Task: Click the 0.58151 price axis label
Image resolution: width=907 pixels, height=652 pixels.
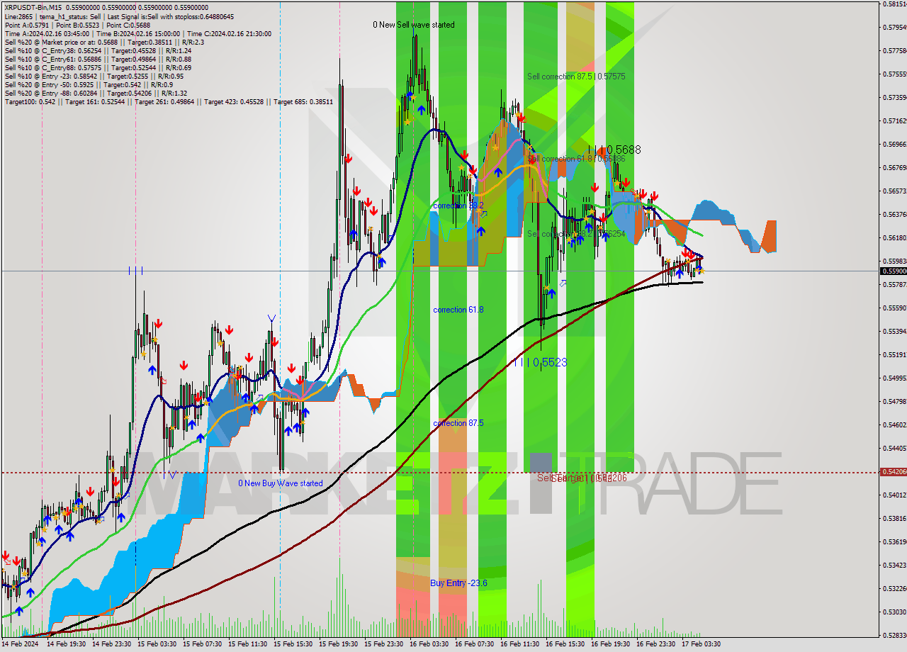Action: (x=895, y=4)
